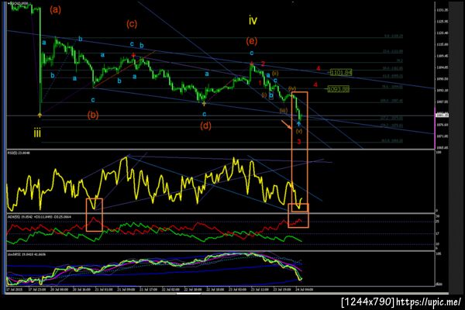Click the orange "(e)" wave label
Screen dimensions: 465x310
coord(251,41)
